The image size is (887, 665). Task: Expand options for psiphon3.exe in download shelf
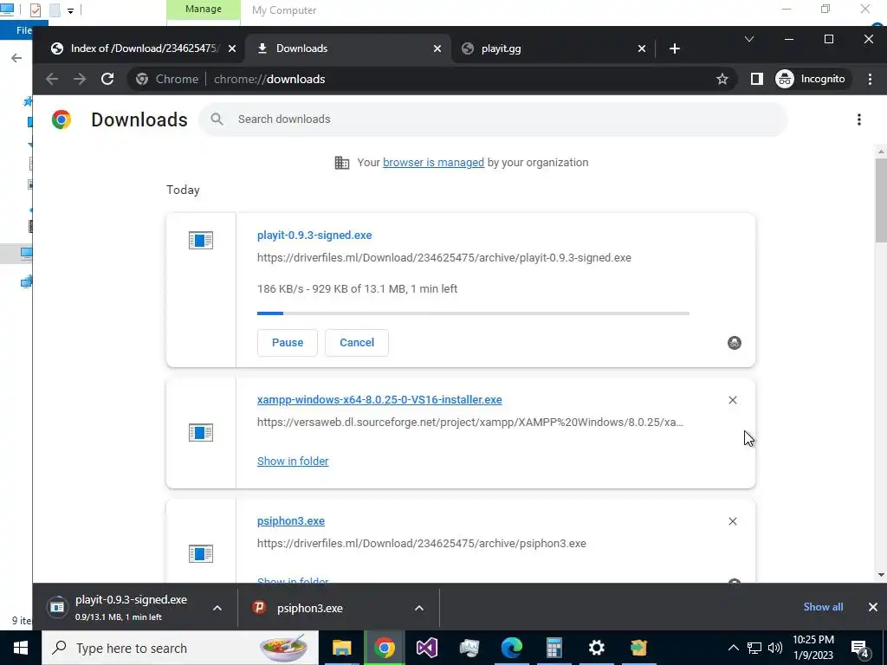tap(419, 609)
